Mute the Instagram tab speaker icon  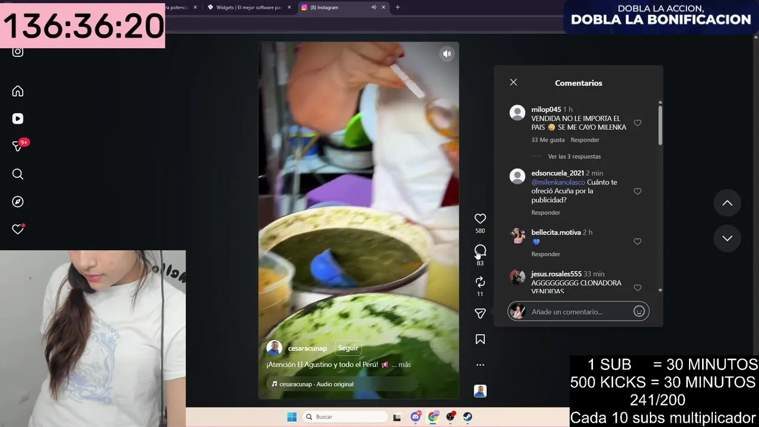(x=374, y=7)
